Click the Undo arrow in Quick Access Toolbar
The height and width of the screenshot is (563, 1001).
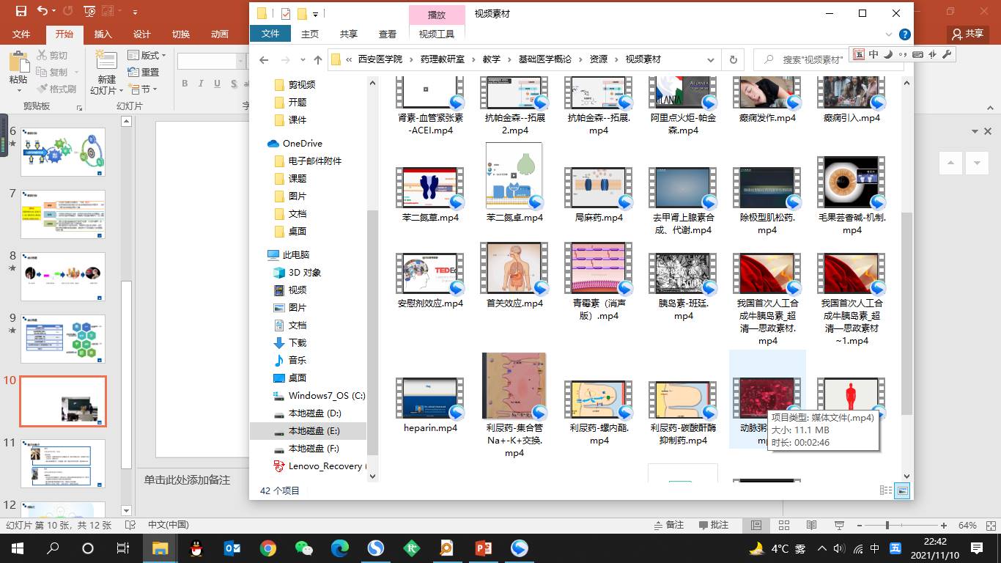click(42, 12)
